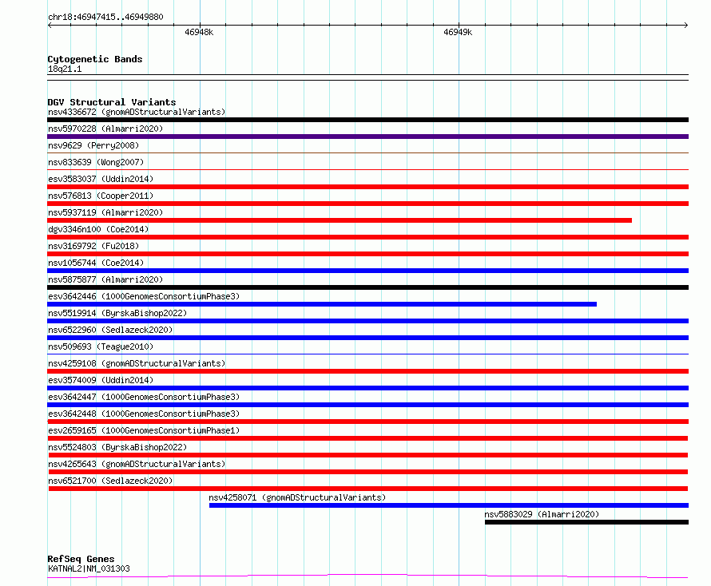This screenshot has height=586, width=711.
Task: Click the red bar under dgv3346n100
Action: click(x=367, y=237)
